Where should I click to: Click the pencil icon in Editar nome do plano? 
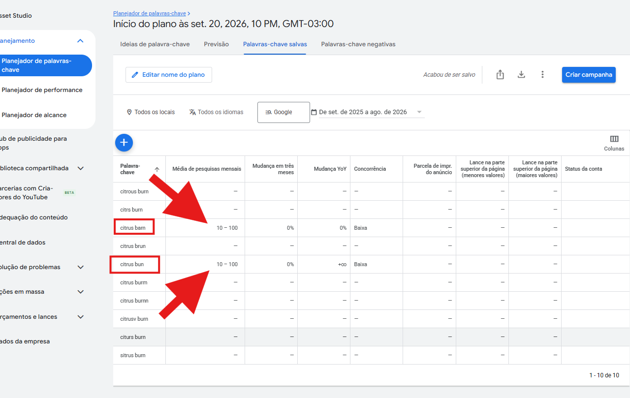click(x=135, y=75)
